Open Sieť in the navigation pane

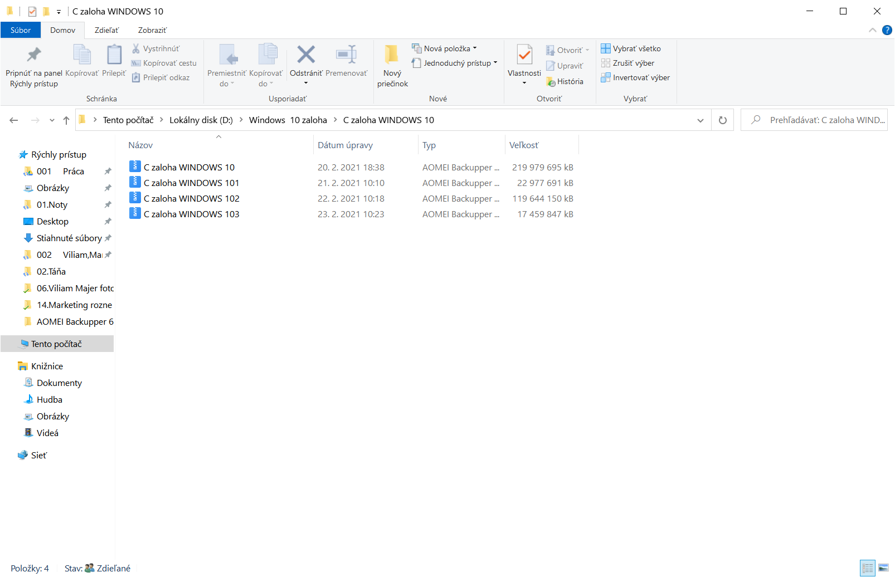tap(38, 456)
